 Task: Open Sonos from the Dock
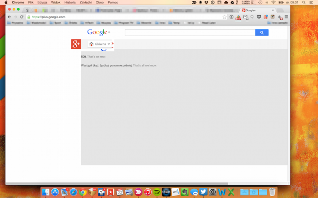[166, 192]
